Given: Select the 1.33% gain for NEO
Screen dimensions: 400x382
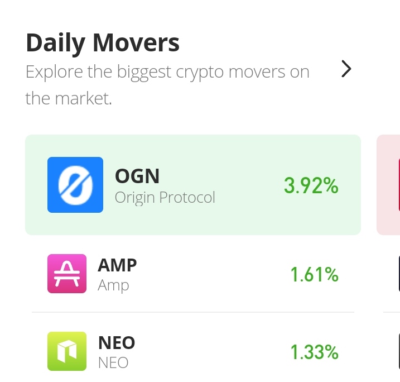Looking at the screenshot, I should pos(314,352).
